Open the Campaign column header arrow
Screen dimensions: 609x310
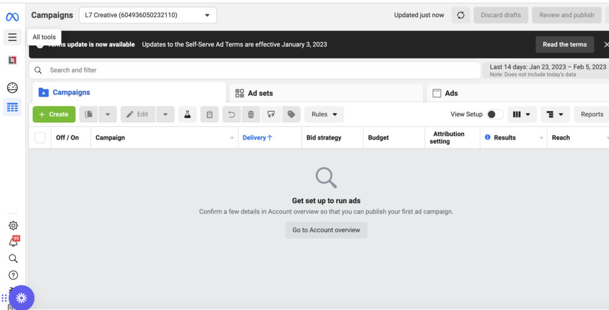[232, 138]
